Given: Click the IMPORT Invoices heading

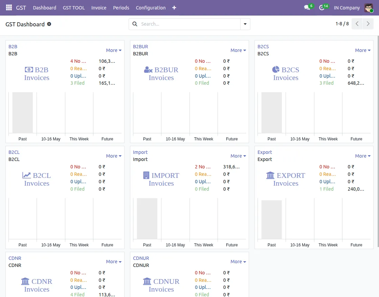Looking at the screenshot, I should point(161,179).
